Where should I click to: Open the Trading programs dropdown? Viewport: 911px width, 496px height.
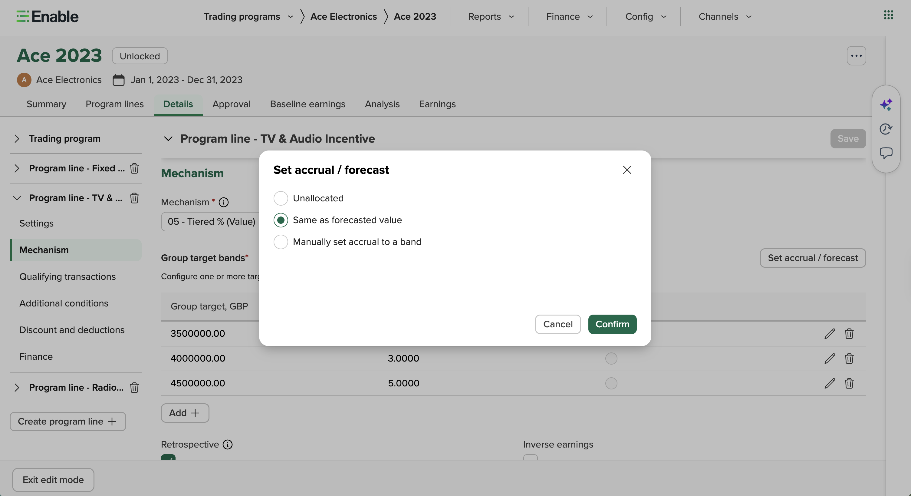pyautogui.click(x=248, y=16)
